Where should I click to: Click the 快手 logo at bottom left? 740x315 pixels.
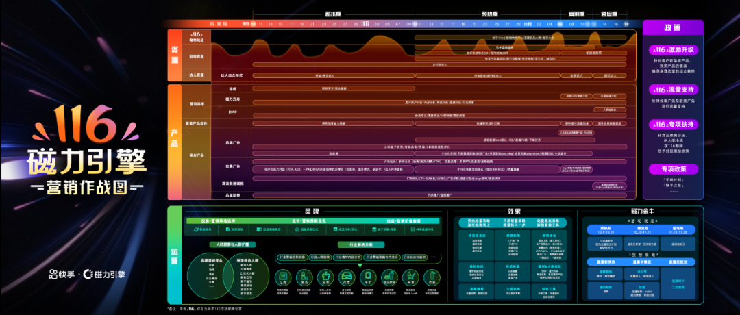tap(62, 275)
